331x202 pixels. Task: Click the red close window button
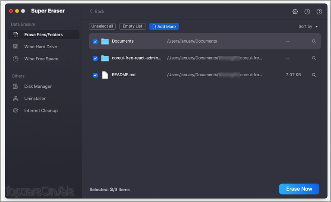tap(11, 11)
